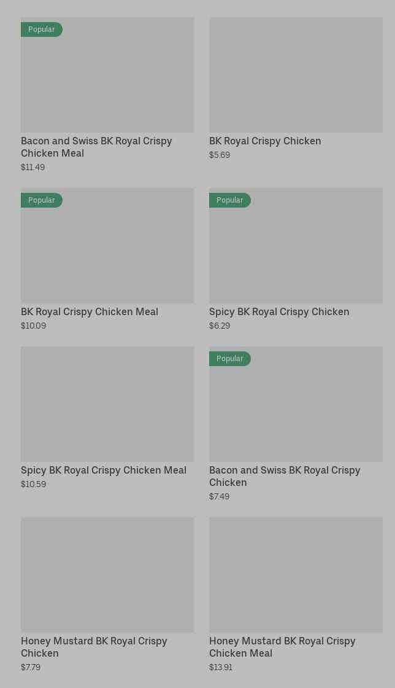
Task: Select the Spicy BK Royal Crispy Chicken title
Action: pos(279,311)
